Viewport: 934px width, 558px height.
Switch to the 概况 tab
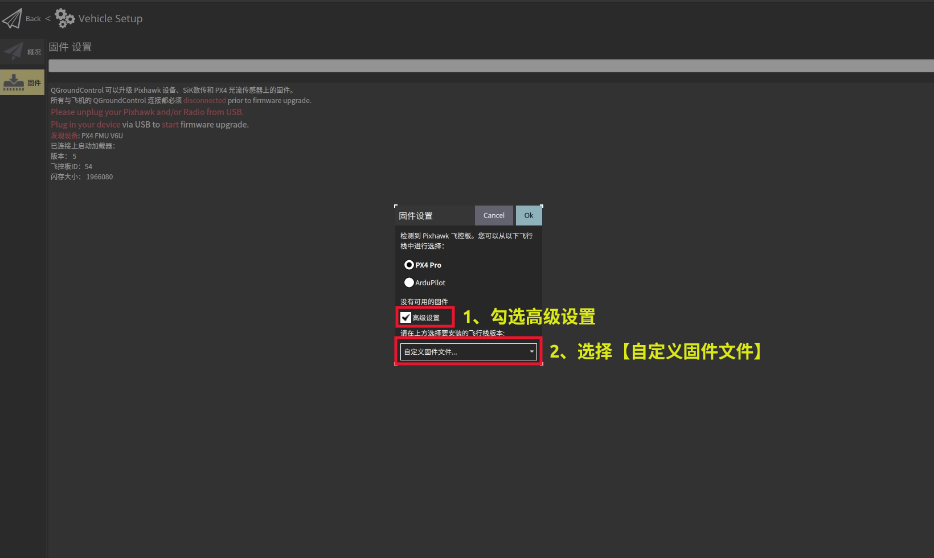[23, 51]
